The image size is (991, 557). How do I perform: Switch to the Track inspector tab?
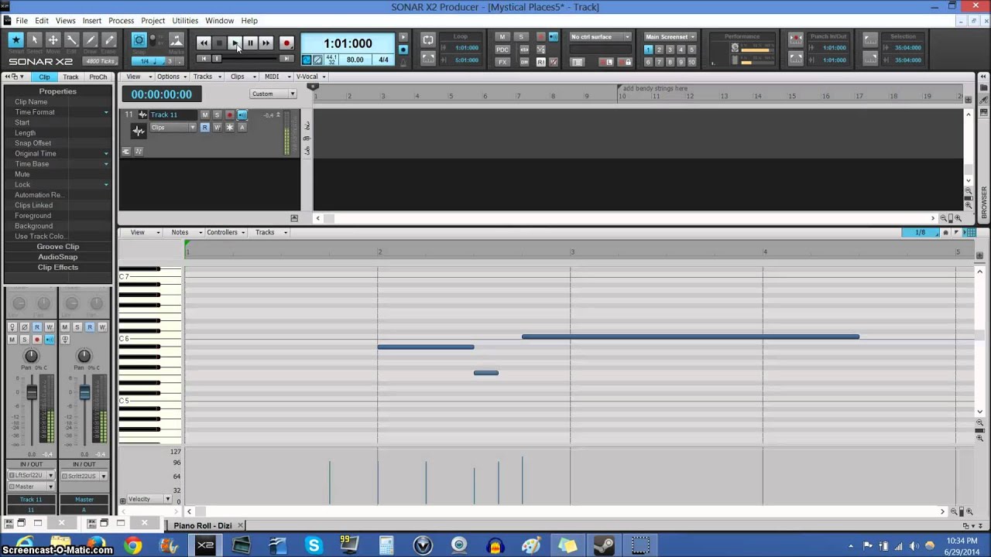pos(70,77)
